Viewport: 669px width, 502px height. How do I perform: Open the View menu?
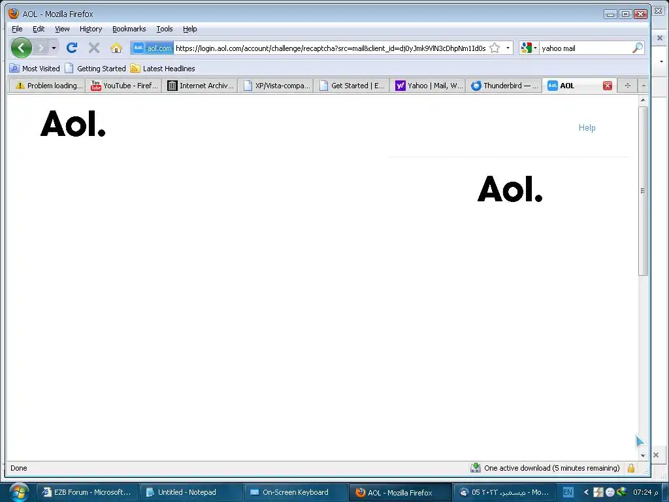(62, 29)
